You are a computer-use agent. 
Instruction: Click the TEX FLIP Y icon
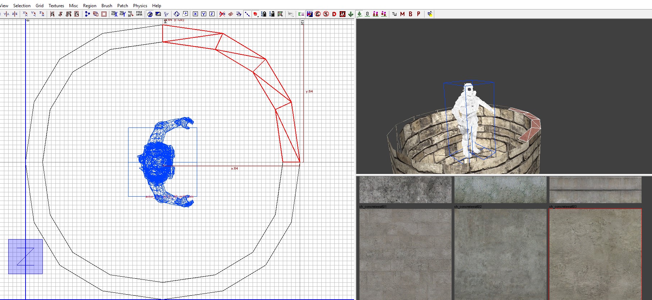pos(122,14)
